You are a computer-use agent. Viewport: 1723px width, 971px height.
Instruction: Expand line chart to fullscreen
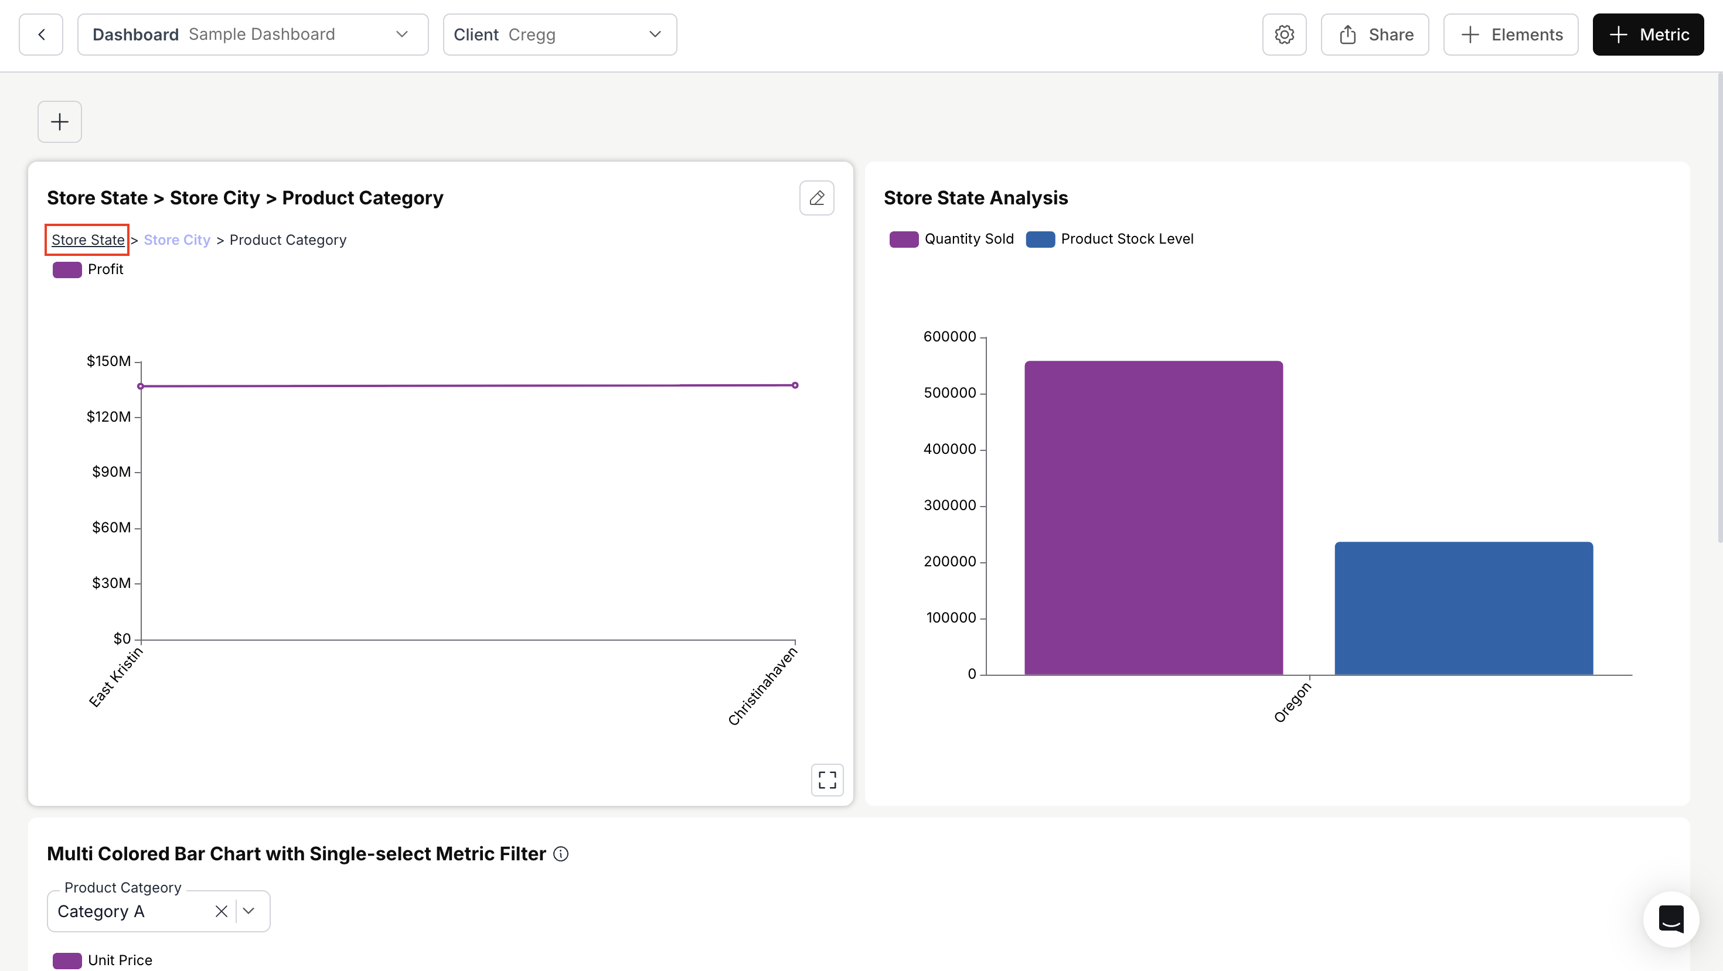pyautogui.click(x=827, y=779)
